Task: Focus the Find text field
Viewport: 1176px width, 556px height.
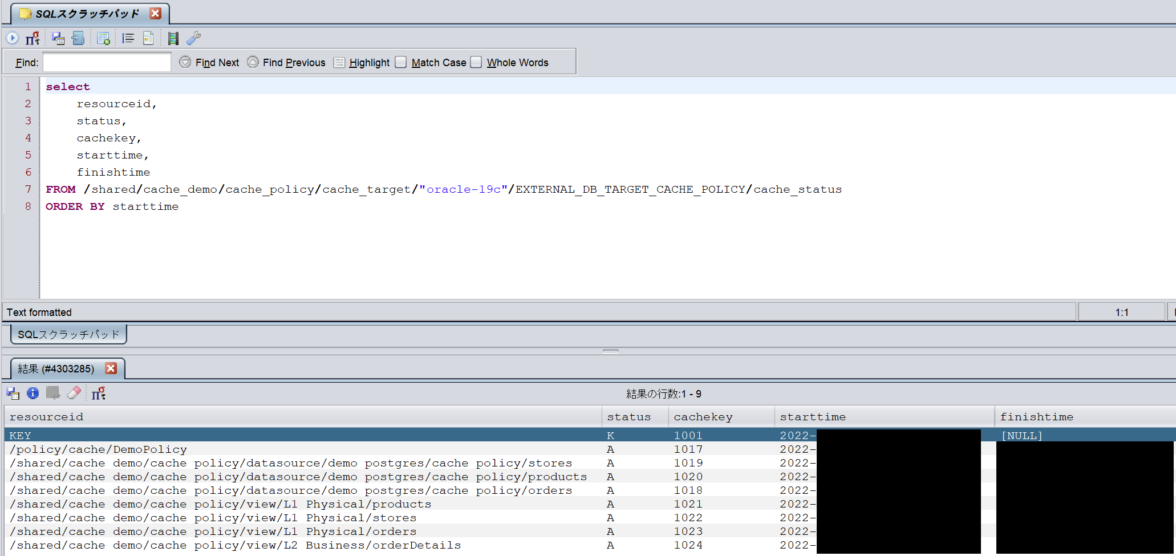Action: point(107,62)
